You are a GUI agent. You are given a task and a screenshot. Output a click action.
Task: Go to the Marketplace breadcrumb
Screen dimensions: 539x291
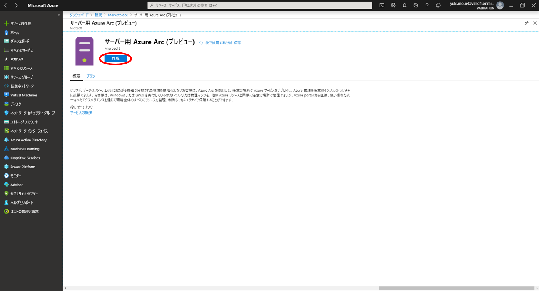pos(118,15)
